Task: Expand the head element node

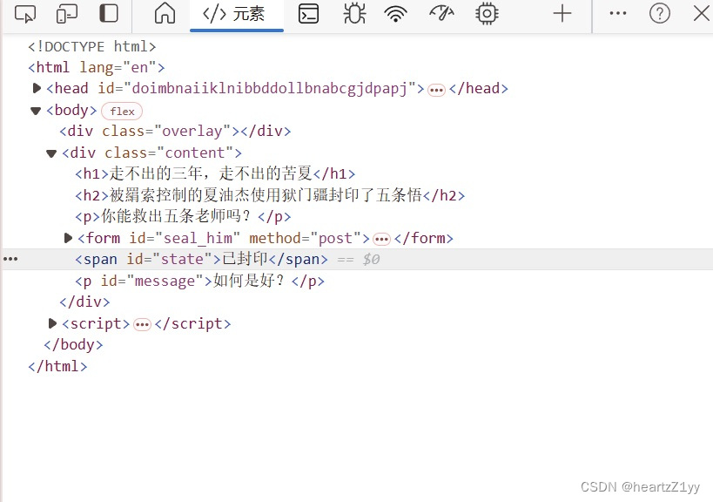Action: click(37, 88)
